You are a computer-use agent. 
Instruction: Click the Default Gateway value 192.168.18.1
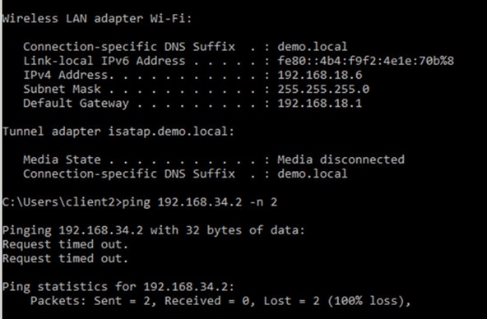(x=319, y=104)
